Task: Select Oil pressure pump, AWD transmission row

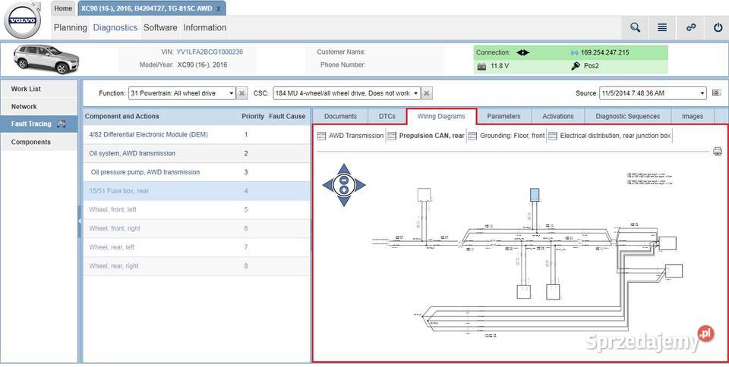Action: coord(196,172)
